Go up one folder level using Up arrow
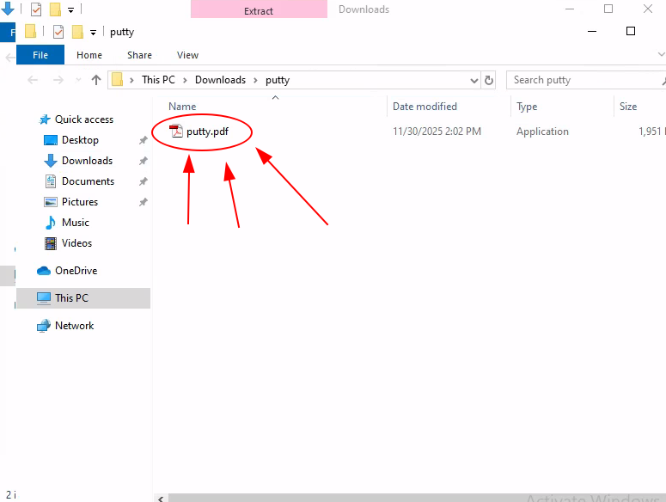This screenshot has height=502, width=666. [96, 80]
